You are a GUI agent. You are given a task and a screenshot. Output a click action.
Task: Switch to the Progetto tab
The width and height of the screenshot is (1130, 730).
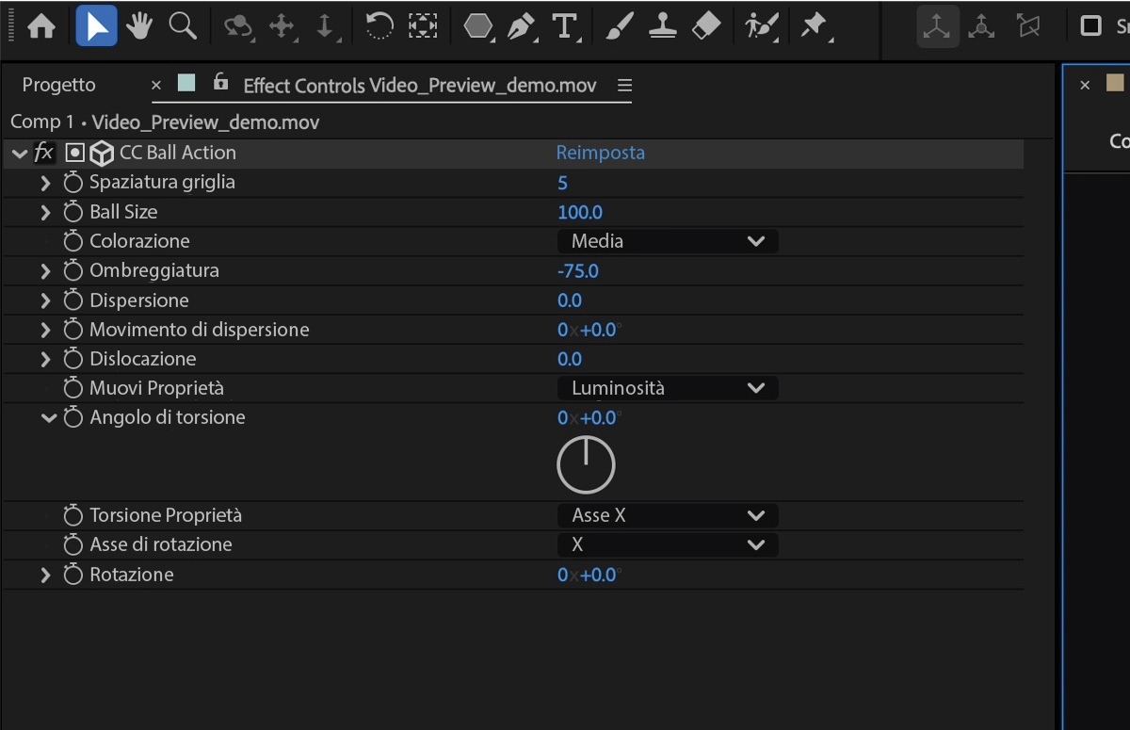(x=58, y=84)
